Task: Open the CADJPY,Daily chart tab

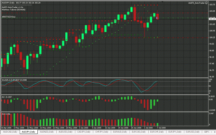Action: point(84,132)
